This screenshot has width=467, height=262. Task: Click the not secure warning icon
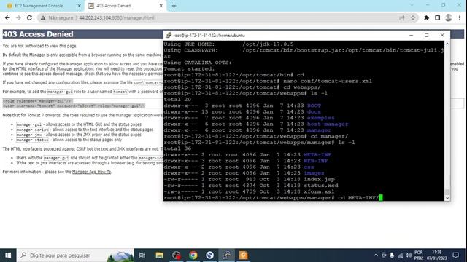(43, 17)
